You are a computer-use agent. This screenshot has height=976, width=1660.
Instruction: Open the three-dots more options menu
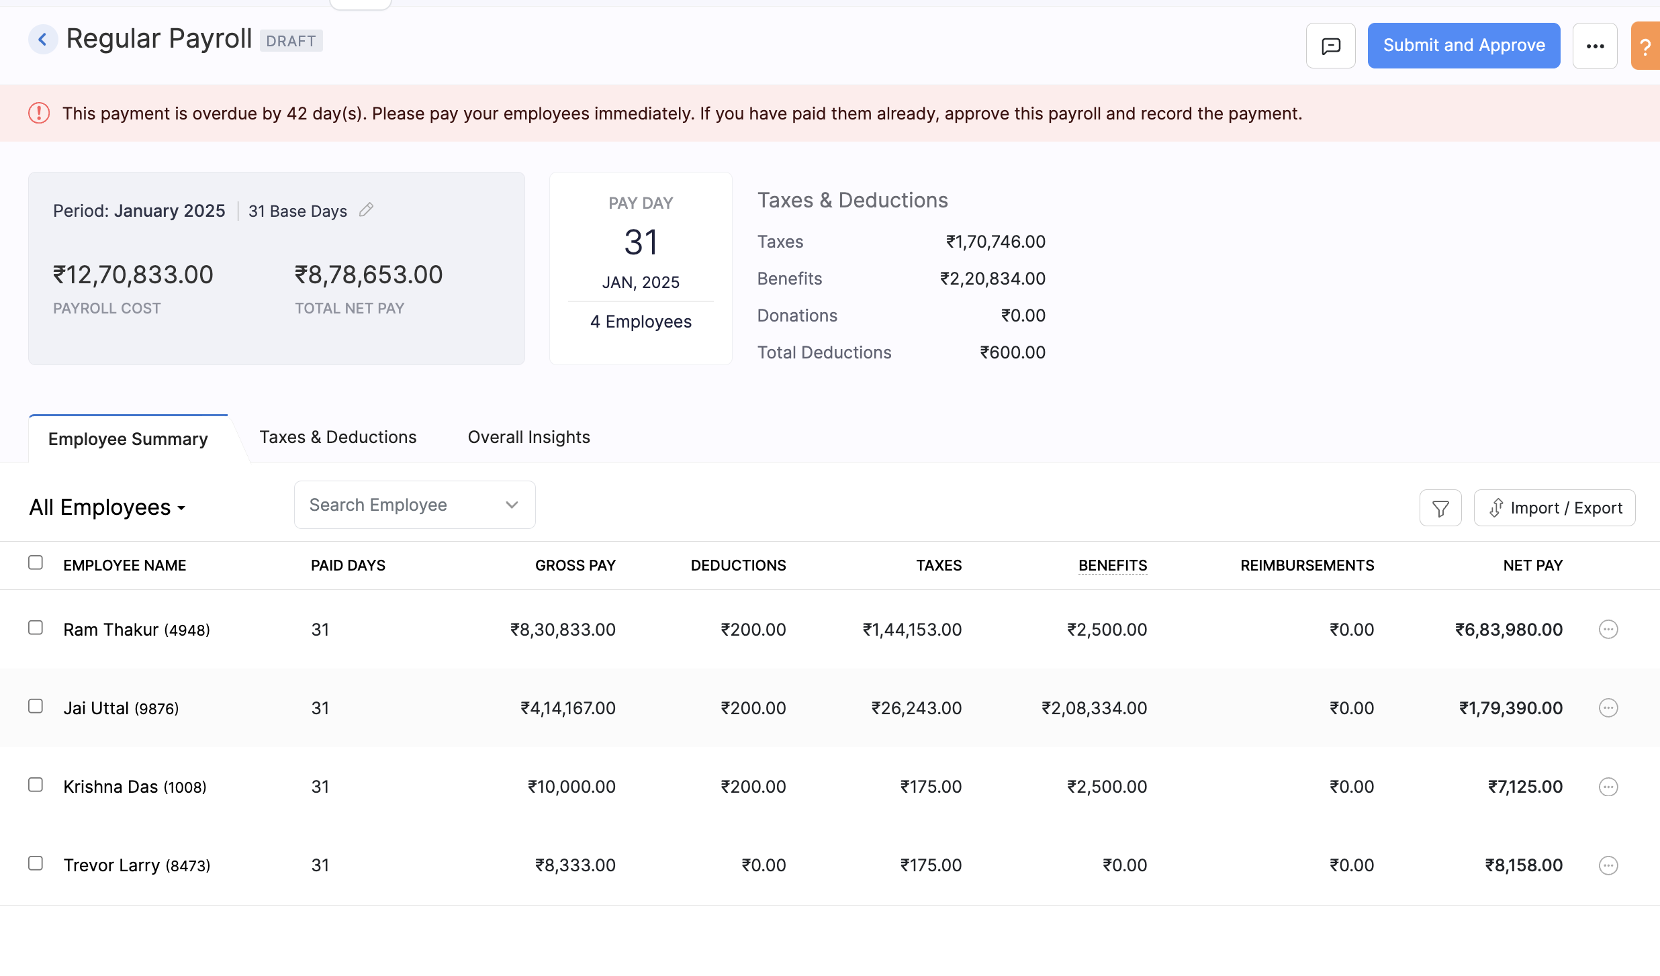click(1595, 46)
